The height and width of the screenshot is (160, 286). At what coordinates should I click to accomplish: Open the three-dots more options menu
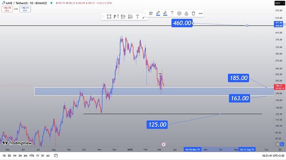coord(201,14)
